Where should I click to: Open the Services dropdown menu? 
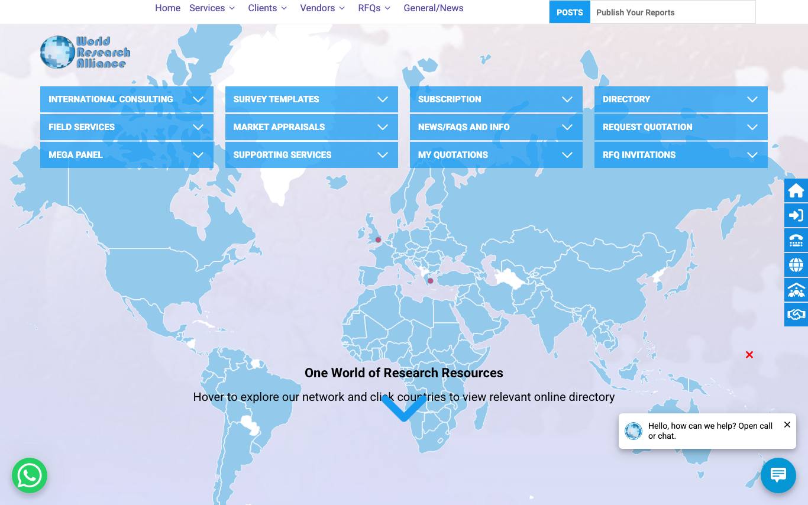coord(212,8)
